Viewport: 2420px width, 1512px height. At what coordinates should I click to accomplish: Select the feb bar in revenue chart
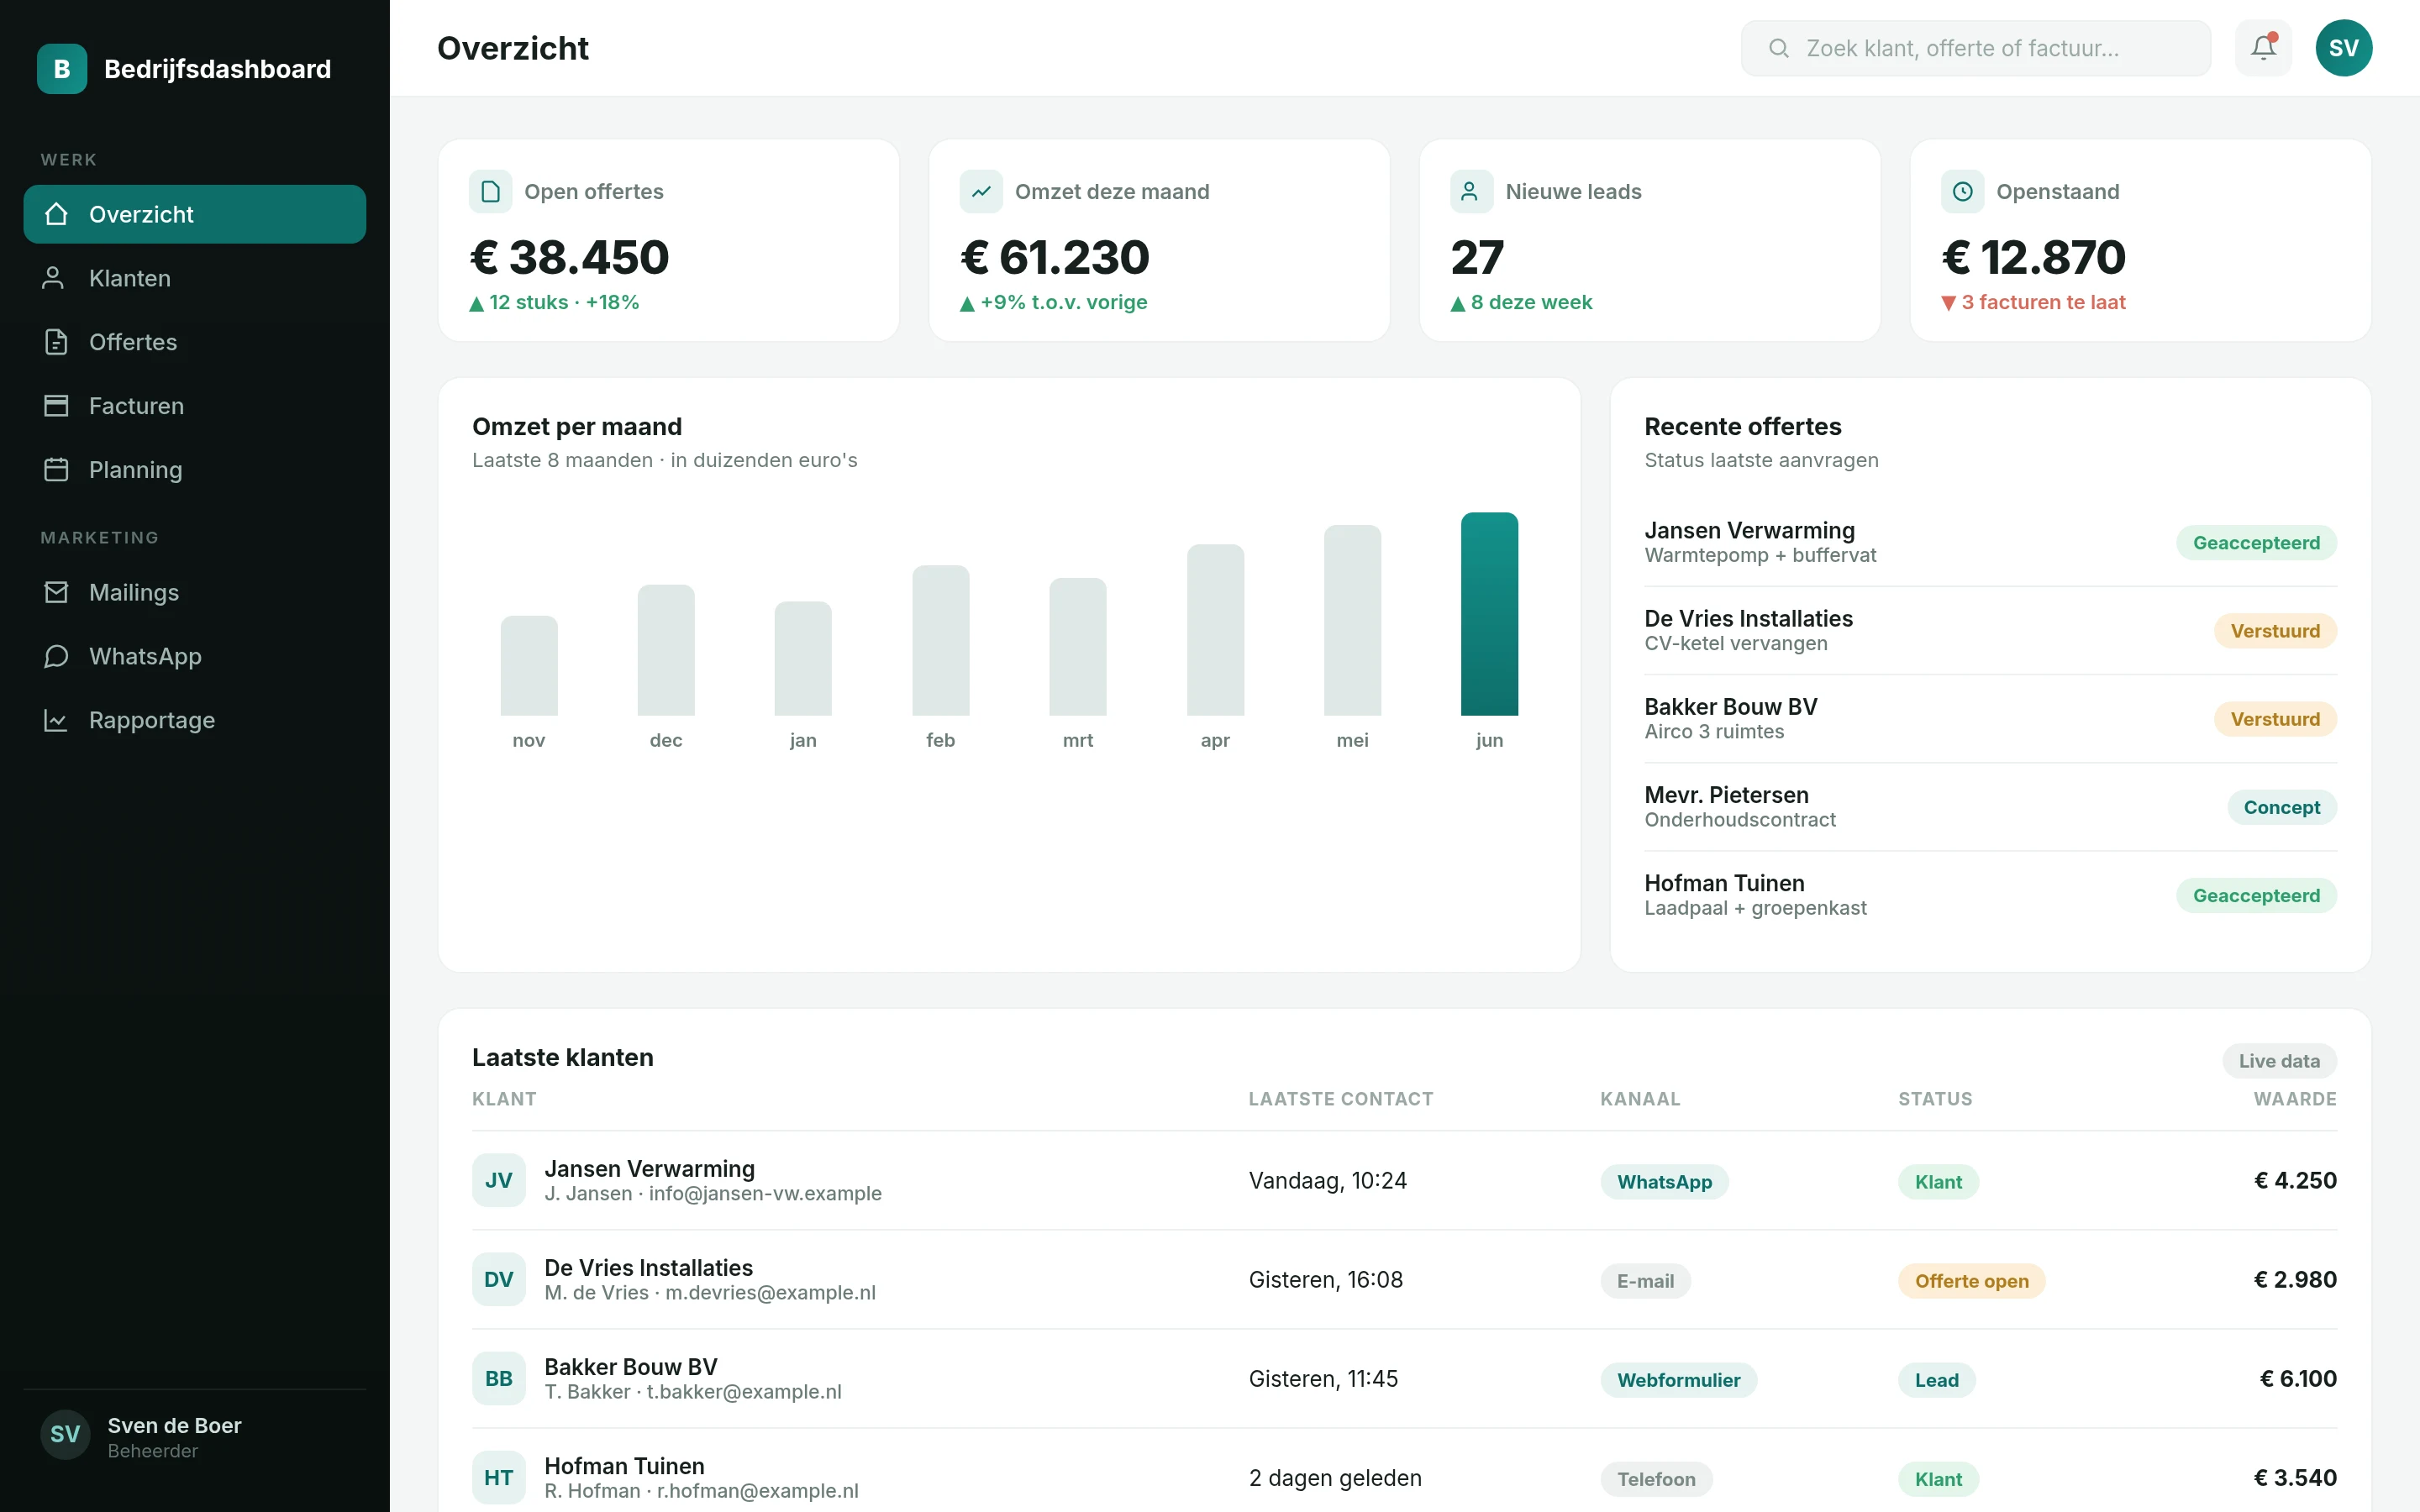tap(940, 640)
